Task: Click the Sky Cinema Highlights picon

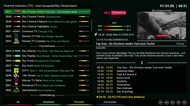Action: click(16, 26)
